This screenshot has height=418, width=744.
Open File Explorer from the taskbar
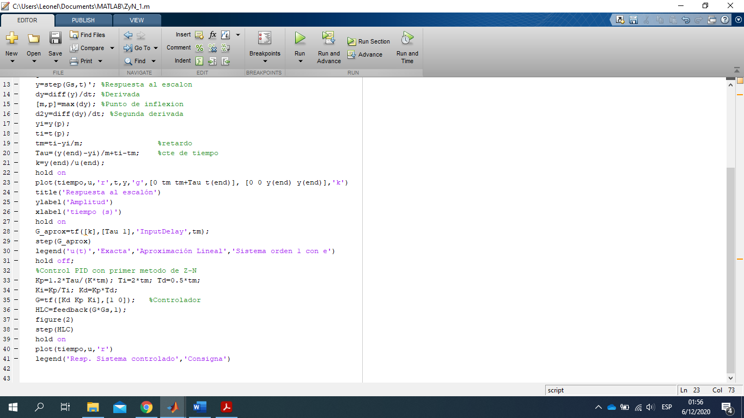93,407
